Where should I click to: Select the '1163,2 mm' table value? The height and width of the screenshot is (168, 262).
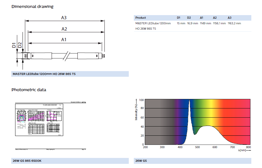[x=234, y=23]
